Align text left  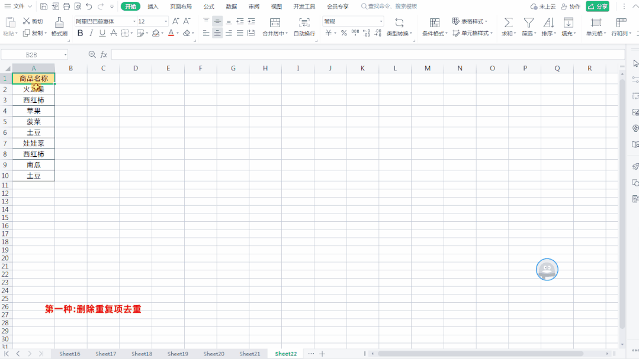(x=206, y=33)
